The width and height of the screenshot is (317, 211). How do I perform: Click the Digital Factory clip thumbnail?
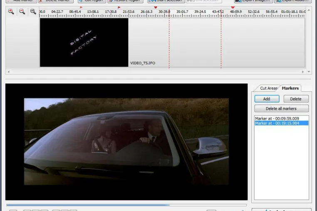point(84,42)
